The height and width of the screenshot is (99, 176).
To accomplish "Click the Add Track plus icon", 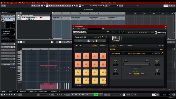I will pos(18,13).
